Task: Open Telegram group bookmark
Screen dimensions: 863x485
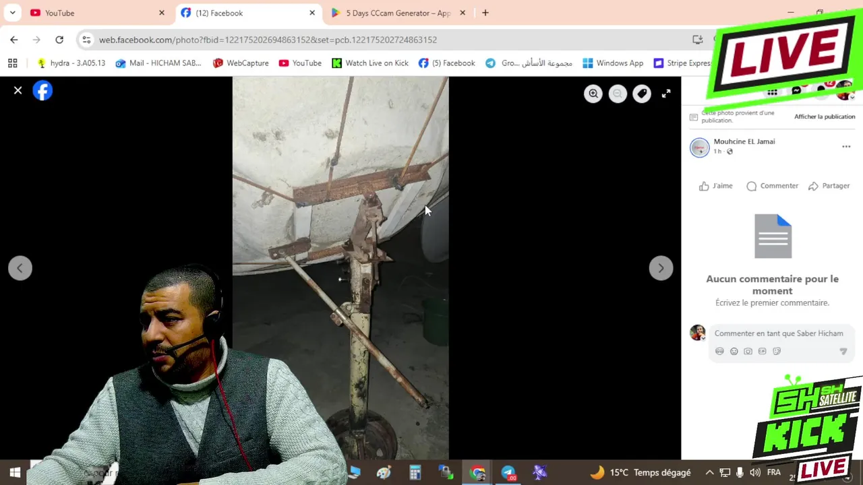Action: point(529,63)
